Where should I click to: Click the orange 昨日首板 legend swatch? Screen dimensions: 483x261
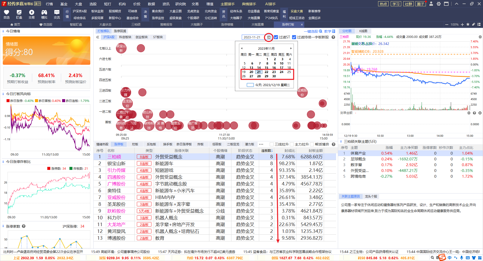point(36,101)
